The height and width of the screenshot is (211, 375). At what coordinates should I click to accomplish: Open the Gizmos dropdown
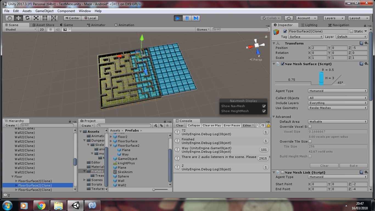point(203,29)
